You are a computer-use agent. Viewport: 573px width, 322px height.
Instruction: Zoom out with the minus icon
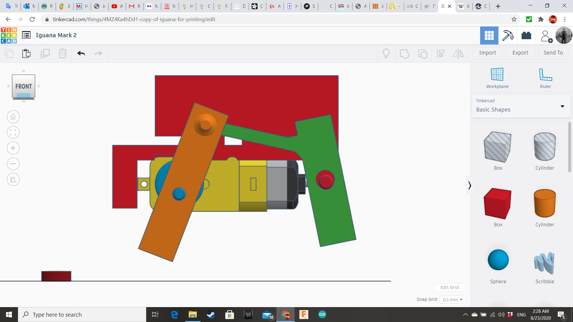click(x=13, y=164)
